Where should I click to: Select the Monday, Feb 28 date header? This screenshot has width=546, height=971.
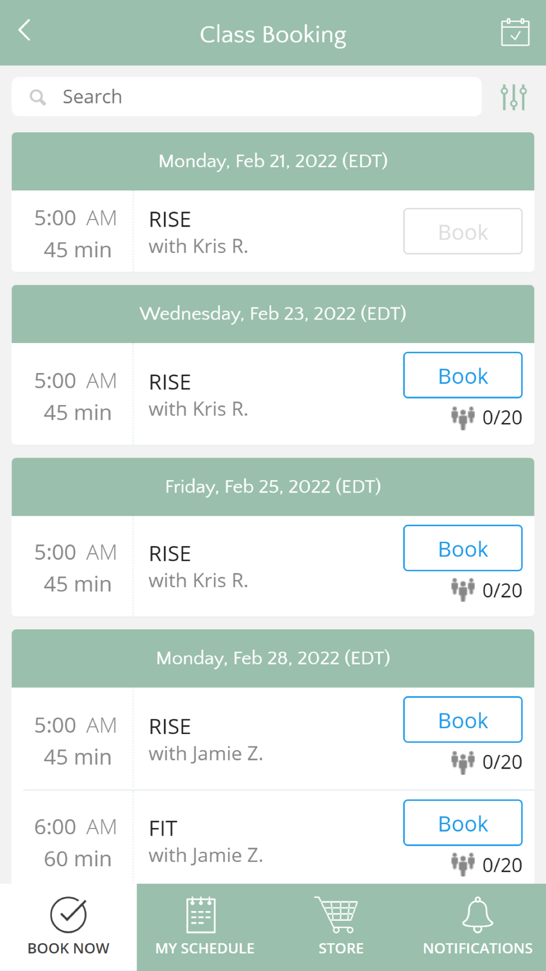click(273, 658)
